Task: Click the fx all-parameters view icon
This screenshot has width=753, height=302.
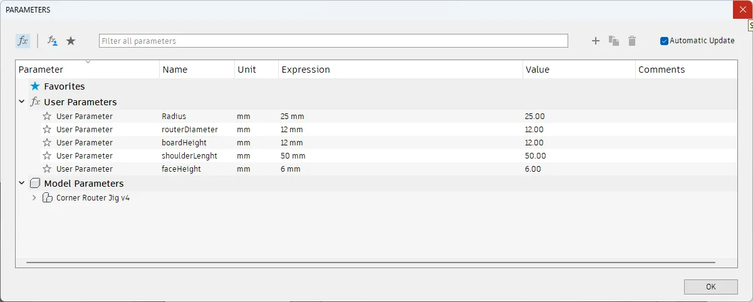Action: (x=23, y=41)
